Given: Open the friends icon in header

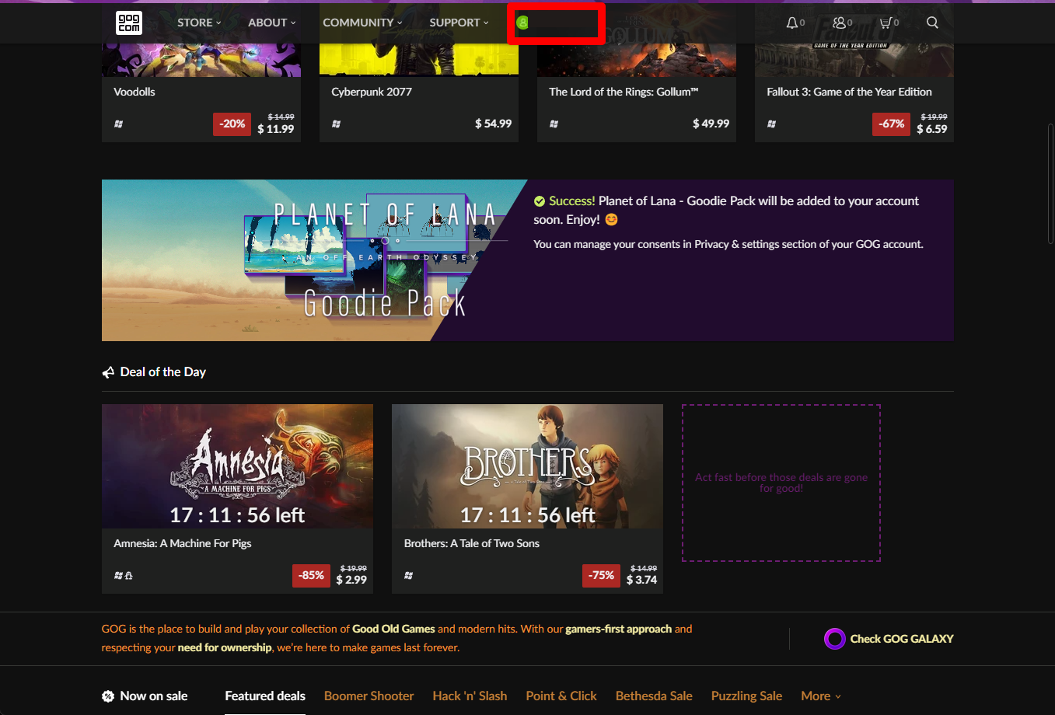Looking at the screenshot, I should 839,23.
